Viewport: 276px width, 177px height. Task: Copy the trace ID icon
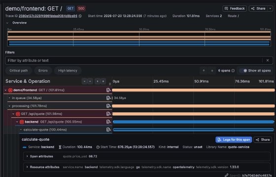pos(80,16)
